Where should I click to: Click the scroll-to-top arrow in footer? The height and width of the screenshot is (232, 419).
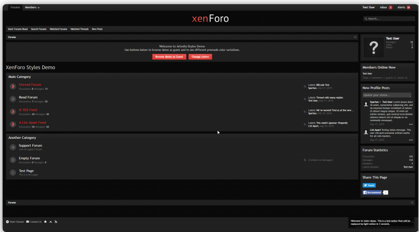coord(51,222)
